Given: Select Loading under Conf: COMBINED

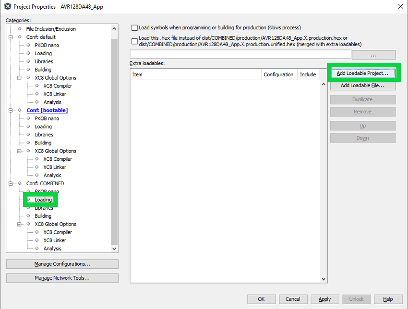Looking at the screenshot, I should coord(43,200).
